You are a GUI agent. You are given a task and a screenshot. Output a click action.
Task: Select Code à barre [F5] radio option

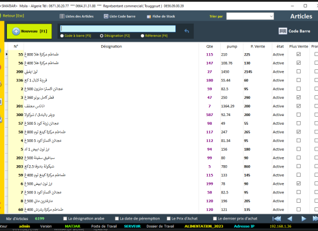pyautogui.click(x=76, y=36)
